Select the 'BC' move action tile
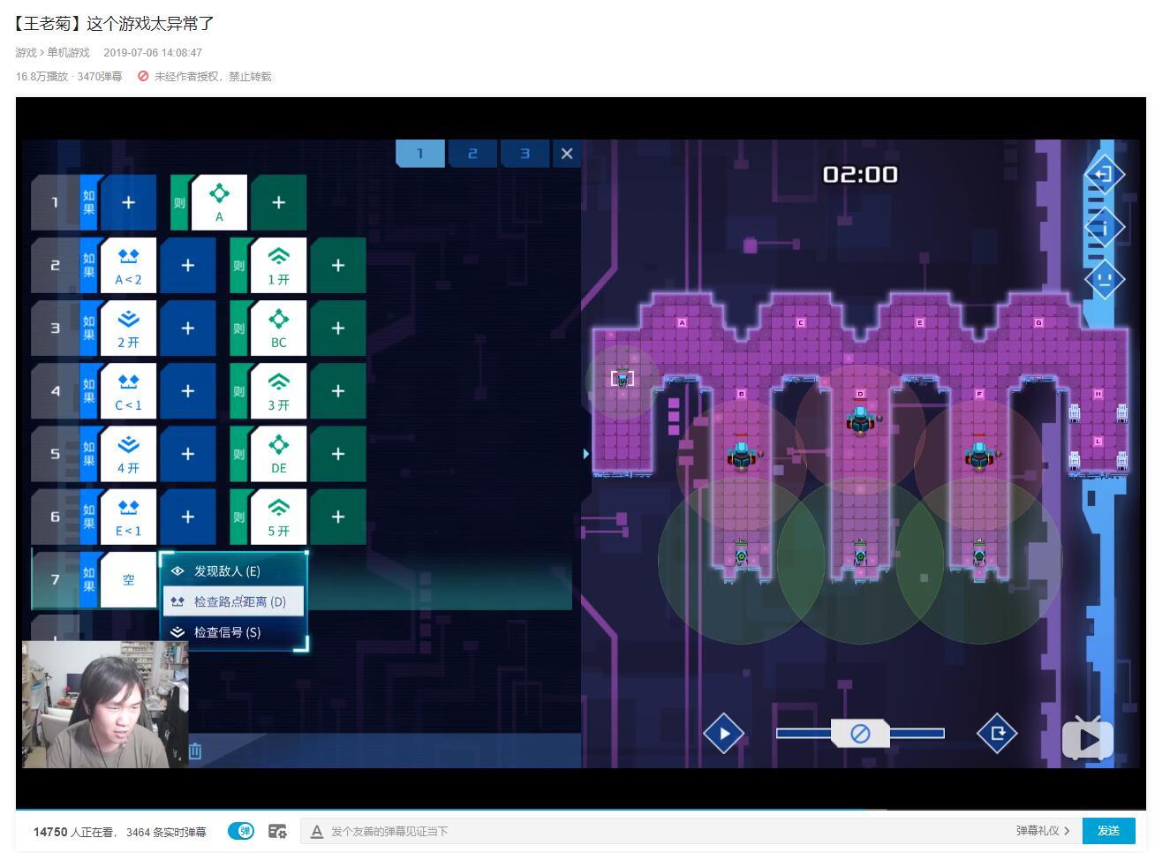Screen dimensions: 1155x853 [278, 328]
